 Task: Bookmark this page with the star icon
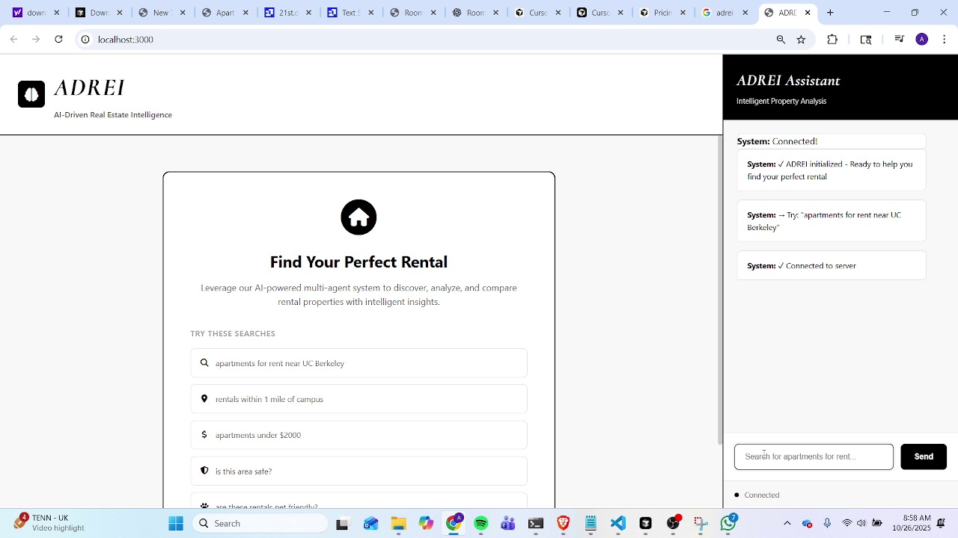tap(802, 40)
